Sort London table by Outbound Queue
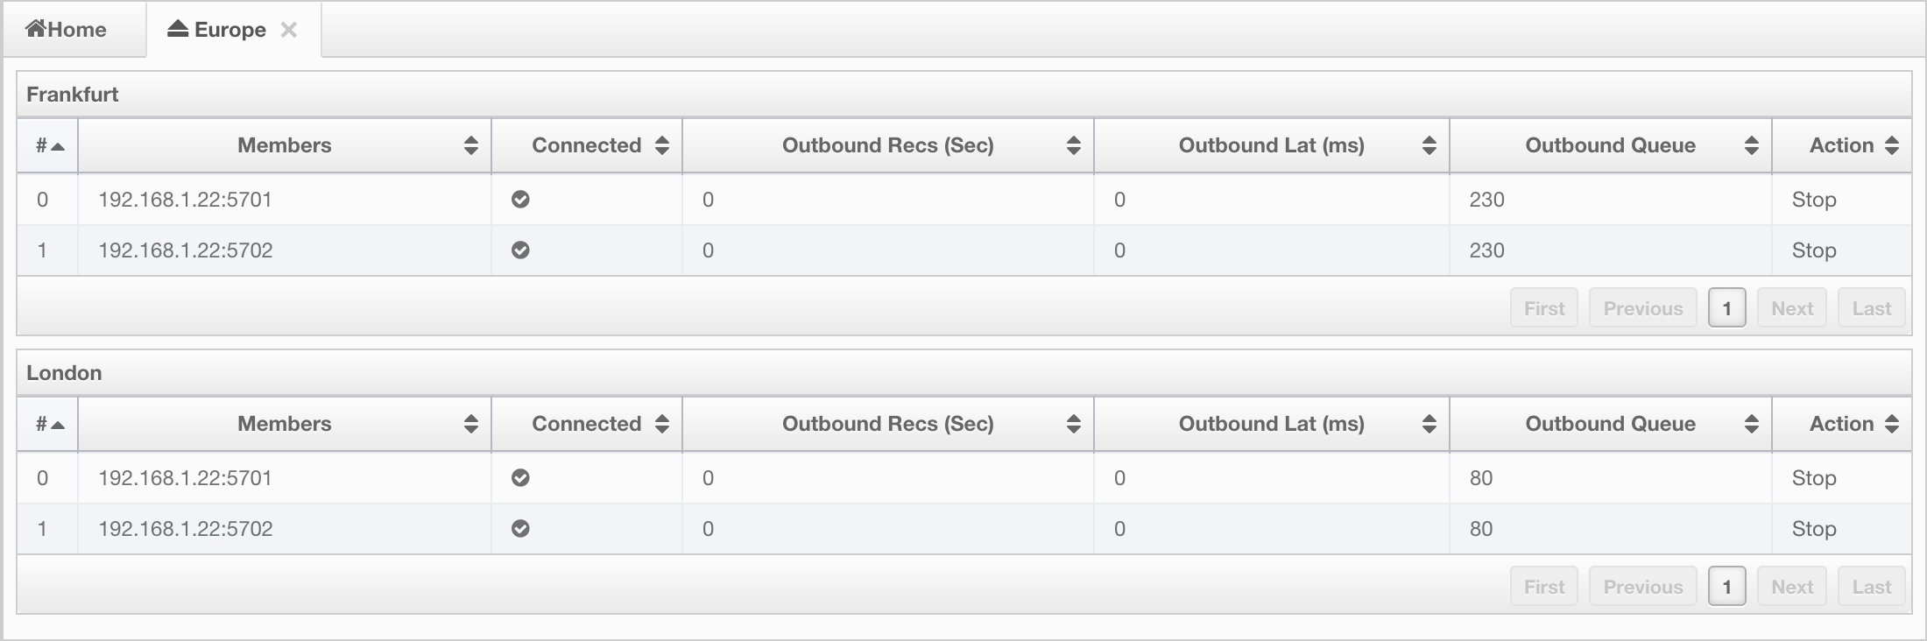 [x=1611, y=424]
